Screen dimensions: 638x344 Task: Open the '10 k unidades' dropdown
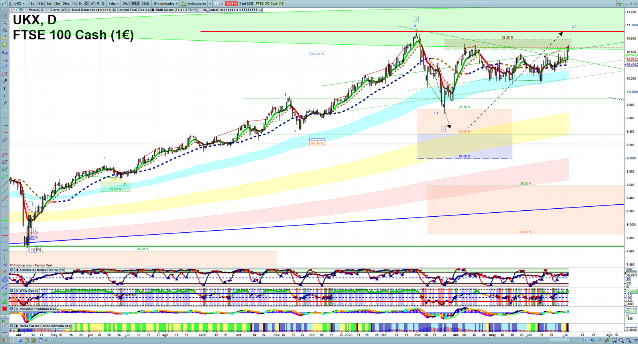click(165, 4)
